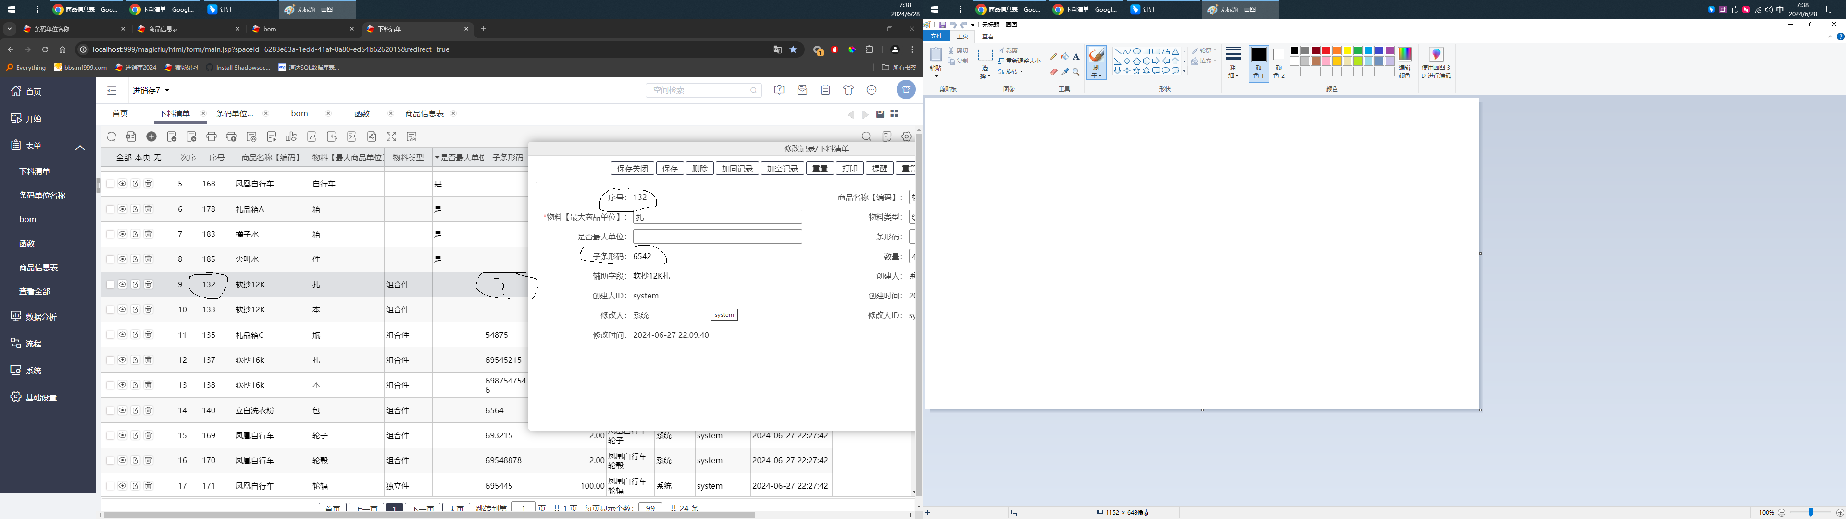Click the 空间检索 search field
This screenshot has width=1846, height=519.
(x=703, y=90)
